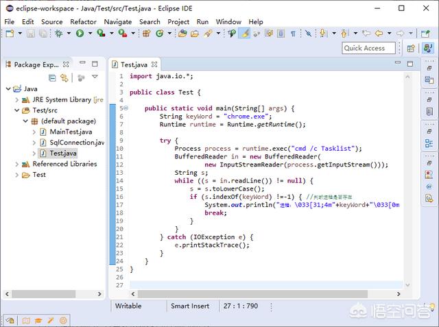Screen dimensions: 439x327
Task: Click the Coverage launch icon
Action: click(x=101, y=34)
